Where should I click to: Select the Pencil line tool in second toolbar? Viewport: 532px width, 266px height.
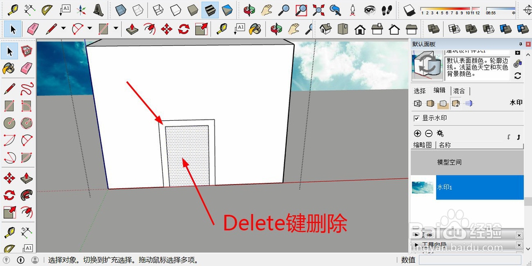pos(51,29)
